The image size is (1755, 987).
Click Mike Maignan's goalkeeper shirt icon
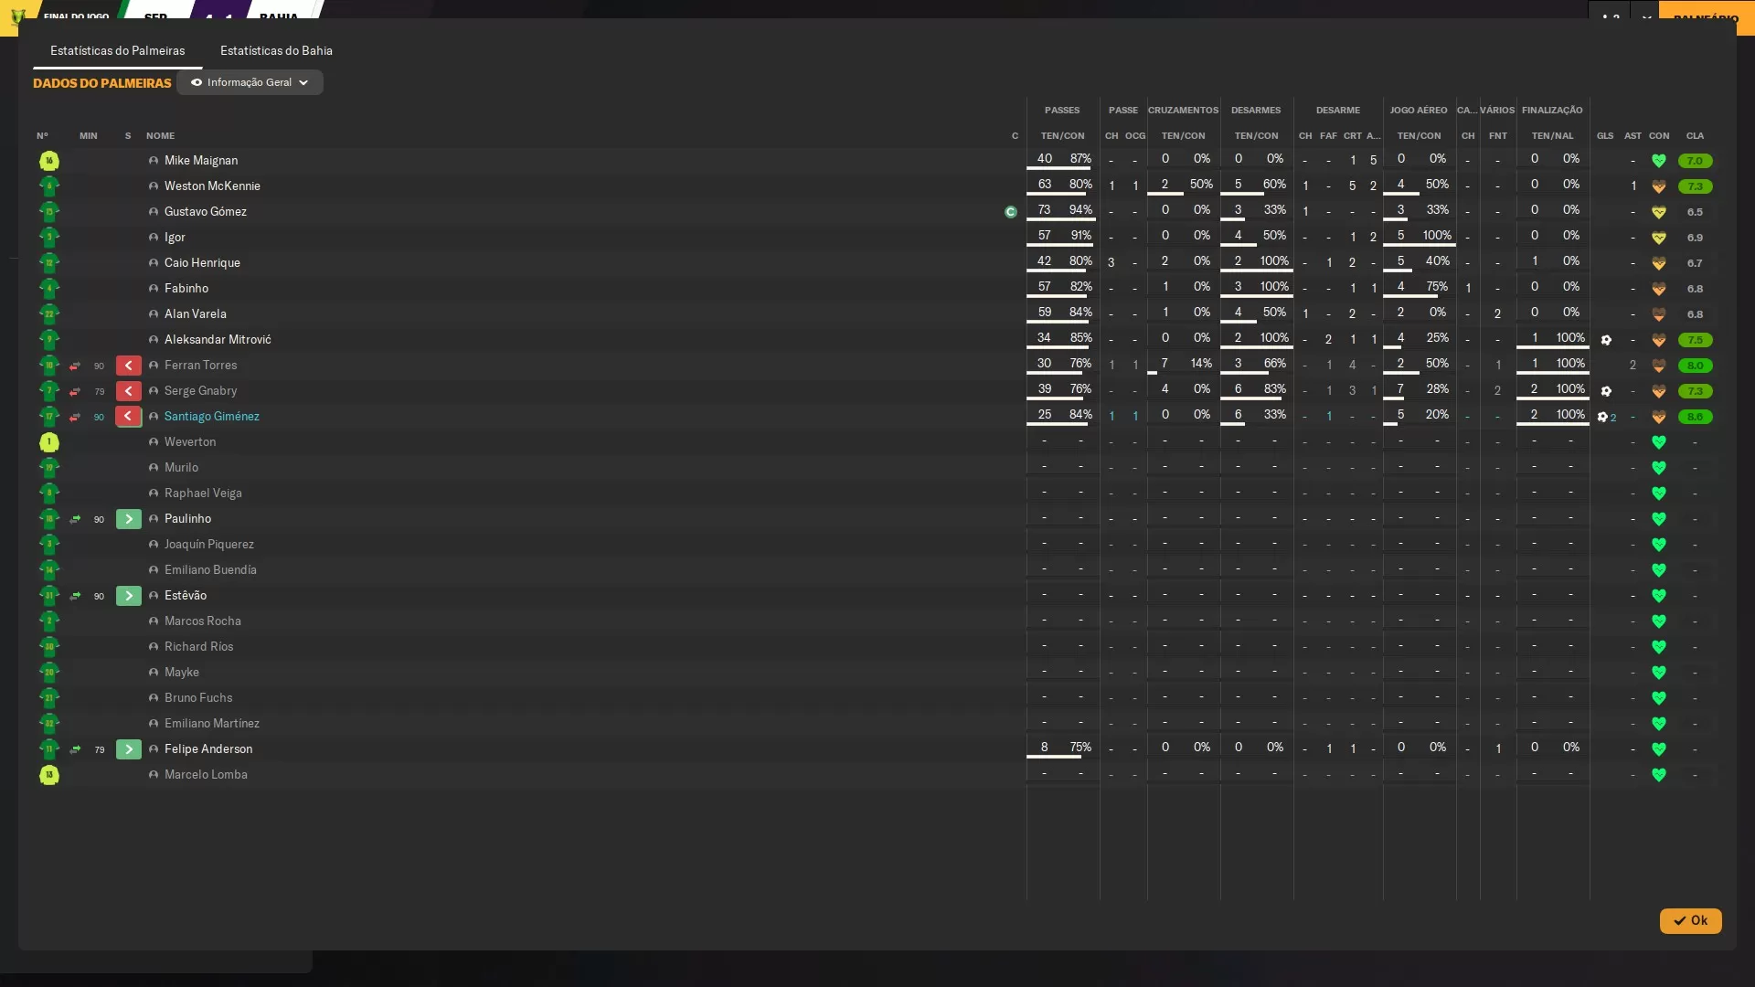(x=49, y=161)
